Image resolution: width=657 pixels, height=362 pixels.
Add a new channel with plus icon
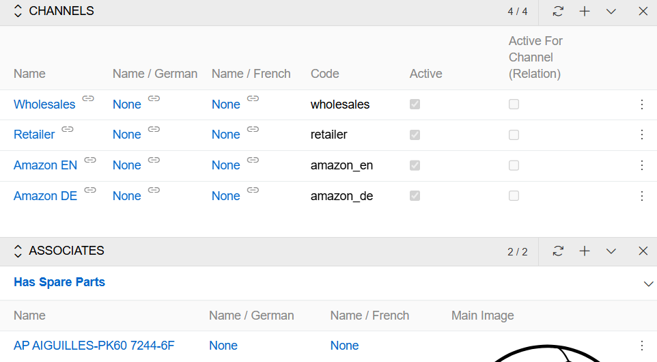click(x=585, y=11)
